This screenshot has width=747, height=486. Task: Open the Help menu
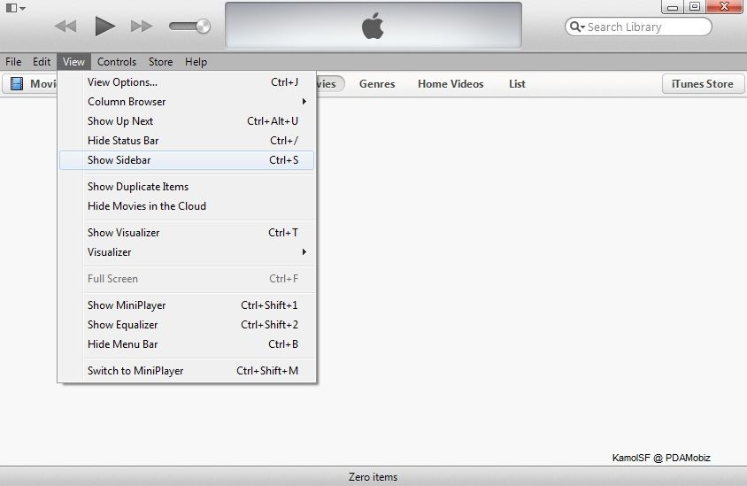pyautogui.click(x=196, y=62)
